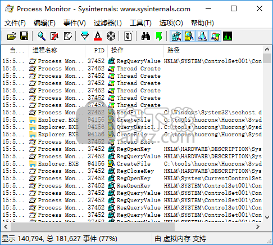
Task: Open the 工具(T) menu
Action: (x=140, y=23)
